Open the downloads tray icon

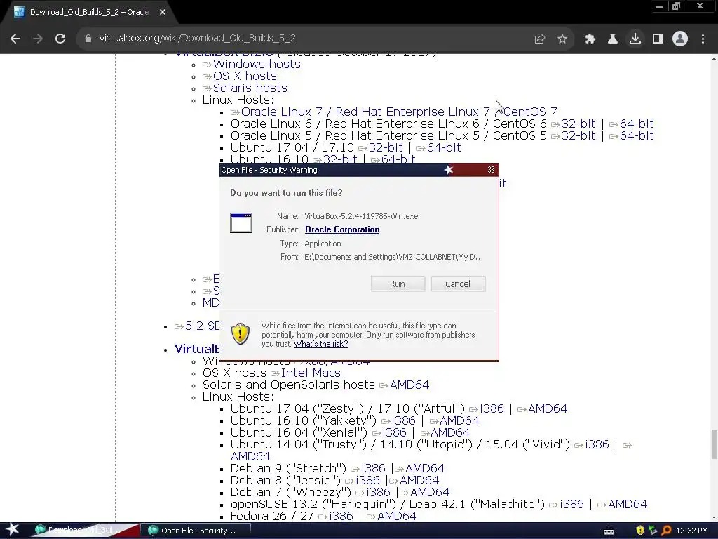pos(635,39)
